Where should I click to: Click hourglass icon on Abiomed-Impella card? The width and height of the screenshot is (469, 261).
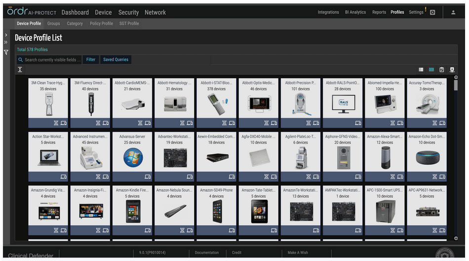[392, 123]
